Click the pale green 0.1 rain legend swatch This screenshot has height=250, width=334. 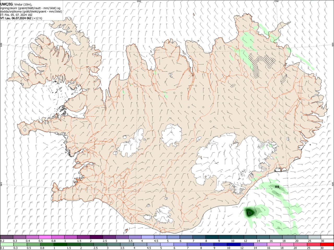click(x=7, y=244)
